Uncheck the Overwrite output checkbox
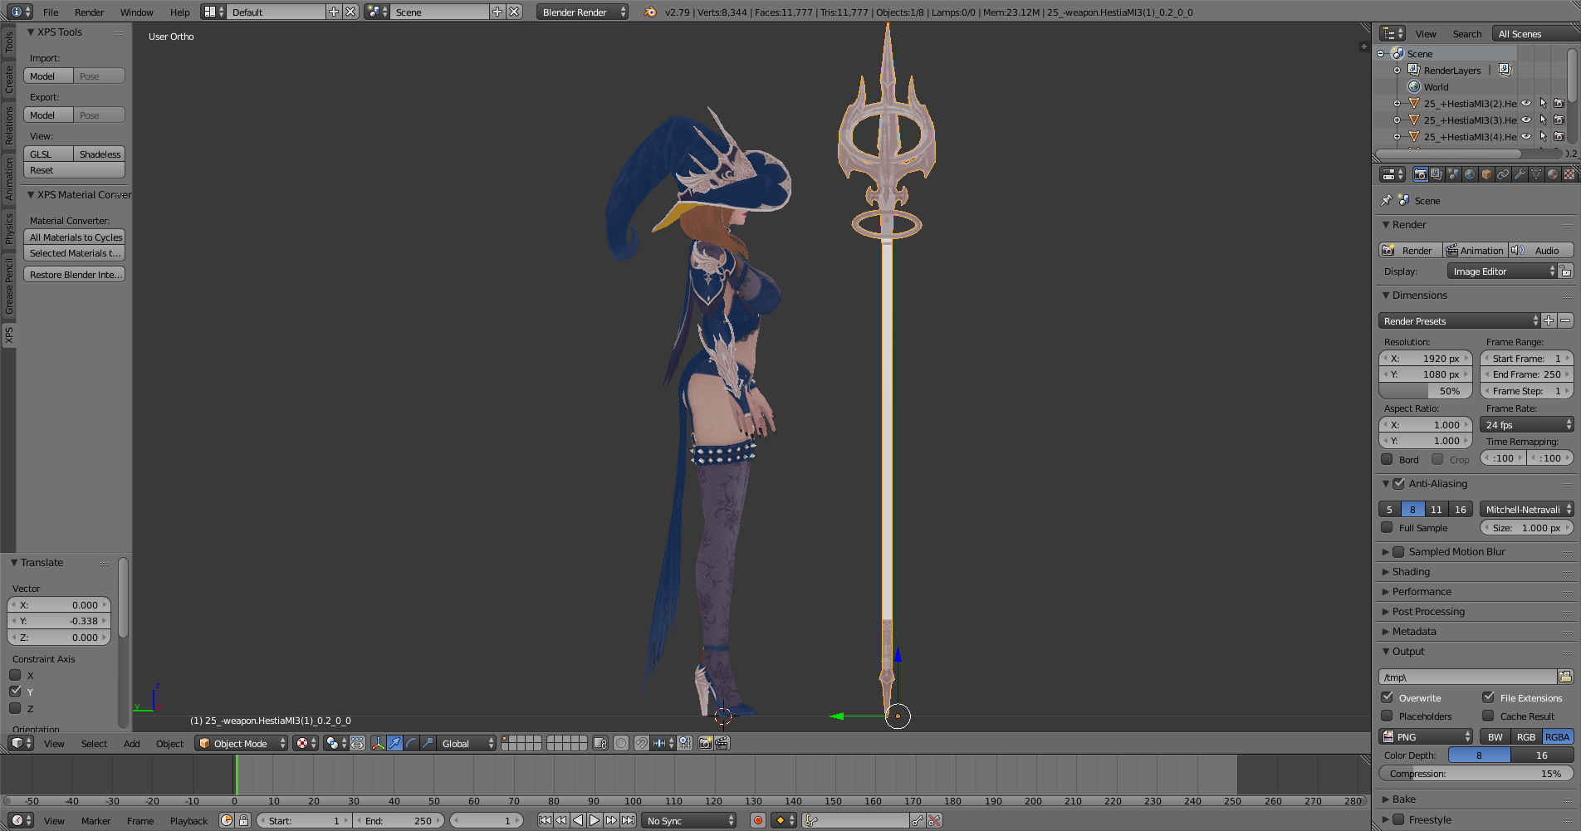 pyautogui.click(x=1387, y=697)
